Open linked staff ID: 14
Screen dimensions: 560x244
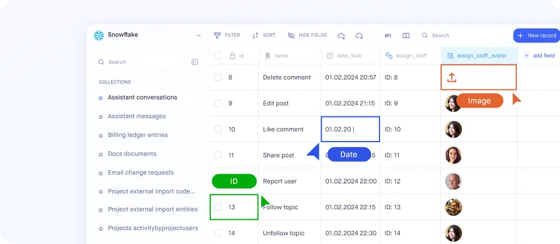(392, 233)
